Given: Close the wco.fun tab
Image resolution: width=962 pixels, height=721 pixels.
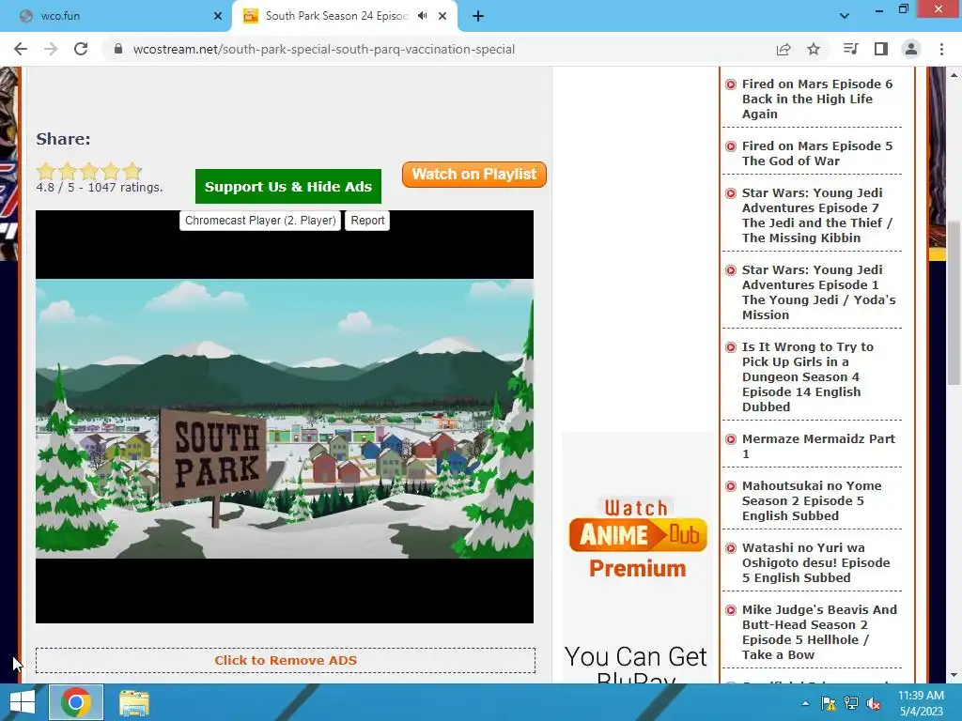Looking at the screenshot, I should pyautogui.click(x=218, y=16).
